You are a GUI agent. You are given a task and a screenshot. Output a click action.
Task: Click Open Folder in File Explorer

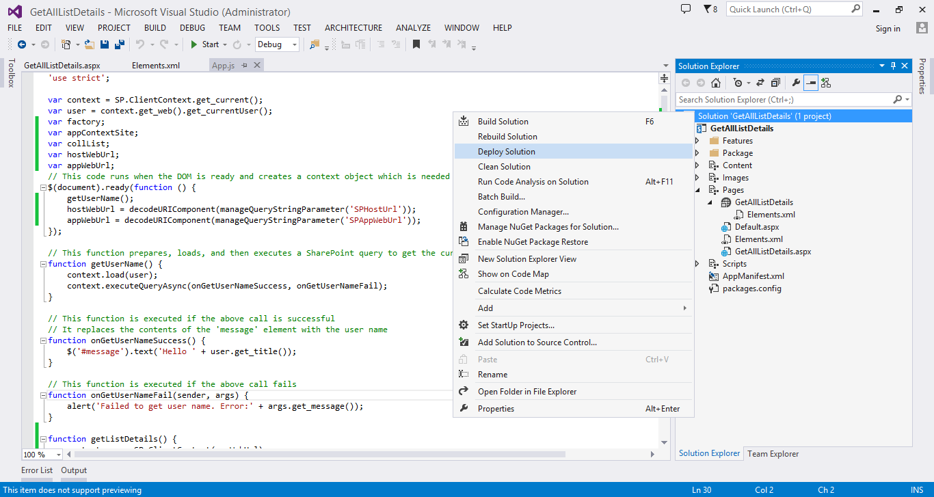tap(574, 392)
